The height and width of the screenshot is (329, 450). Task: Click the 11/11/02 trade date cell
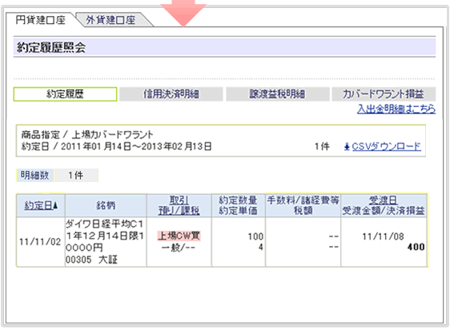40,242
